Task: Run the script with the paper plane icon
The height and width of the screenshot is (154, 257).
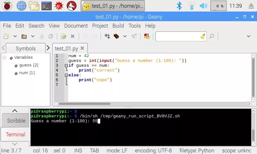Action: click(134, 36)
